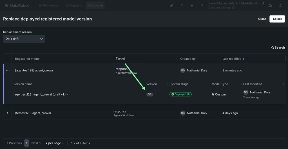Click the rocket icon in top bar
The image size is (288, 149).
172,5
